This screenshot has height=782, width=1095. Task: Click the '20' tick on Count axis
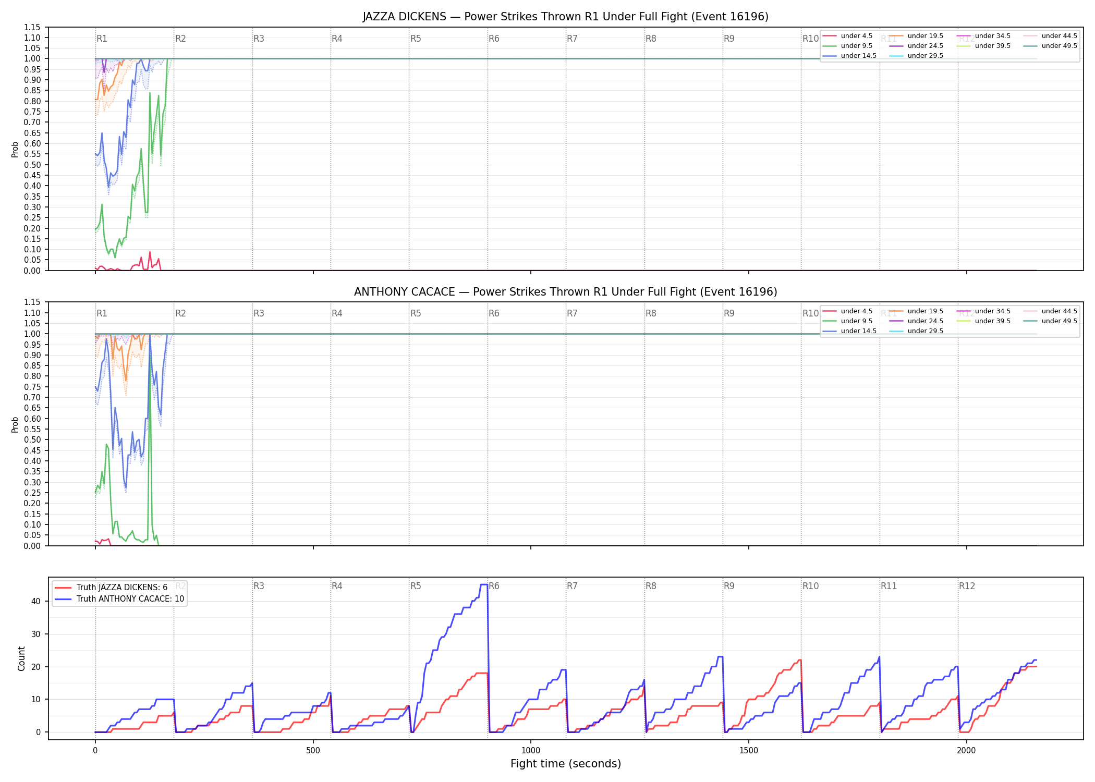pos(36,667)
